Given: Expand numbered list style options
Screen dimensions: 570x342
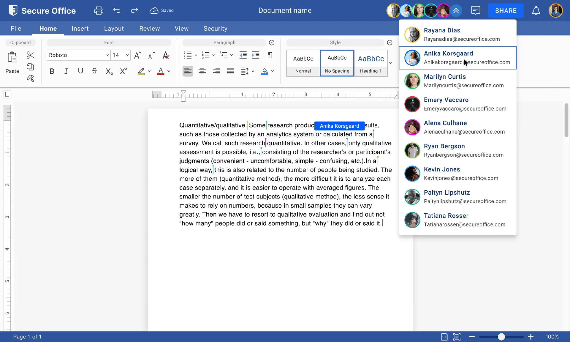Looking at the screenshot, I should pyautogui.click(x=214, y=55).
